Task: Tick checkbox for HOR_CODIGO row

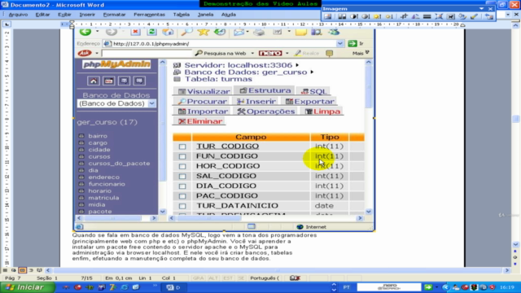Action: click(x=182, y=166)
